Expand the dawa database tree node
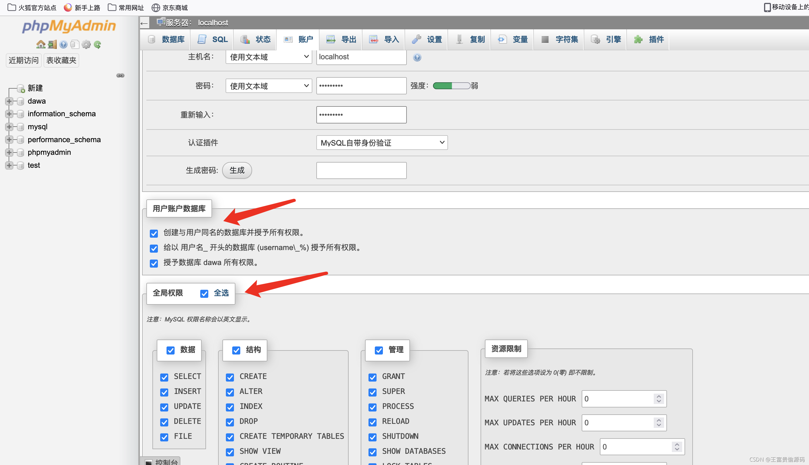The width and height of the screenshot is (809, 465). coord(9,101)
